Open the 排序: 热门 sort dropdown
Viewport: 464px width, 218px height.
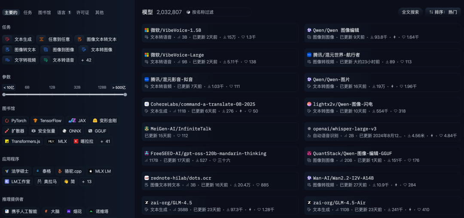[x=443, y=12]
